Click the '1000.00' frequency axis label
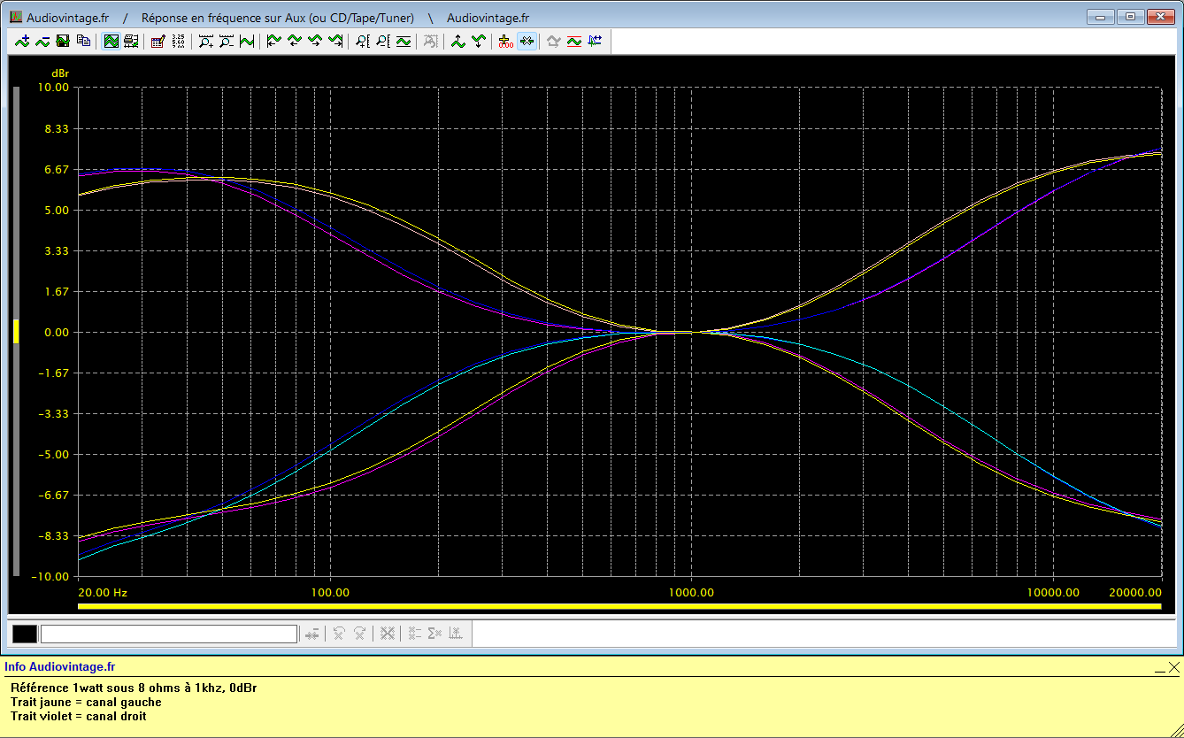The width and height of the screenshot is (1184, 738). coord(692,592)
